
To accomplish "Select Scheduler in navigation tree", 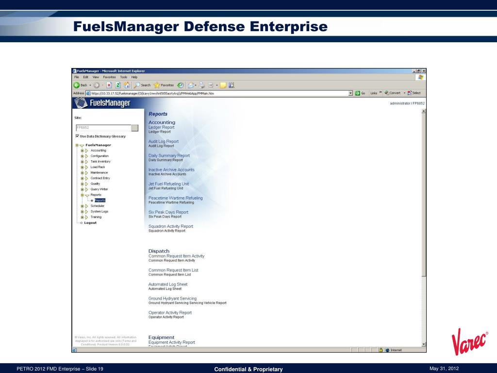I will coord(97,206).
